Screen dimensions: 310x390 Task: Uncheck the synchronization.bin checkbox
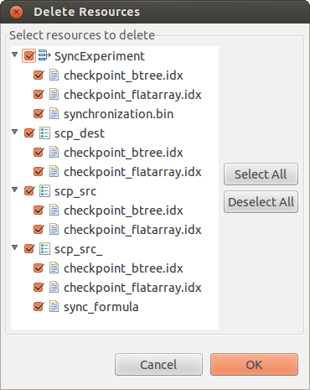click(39, 113)
